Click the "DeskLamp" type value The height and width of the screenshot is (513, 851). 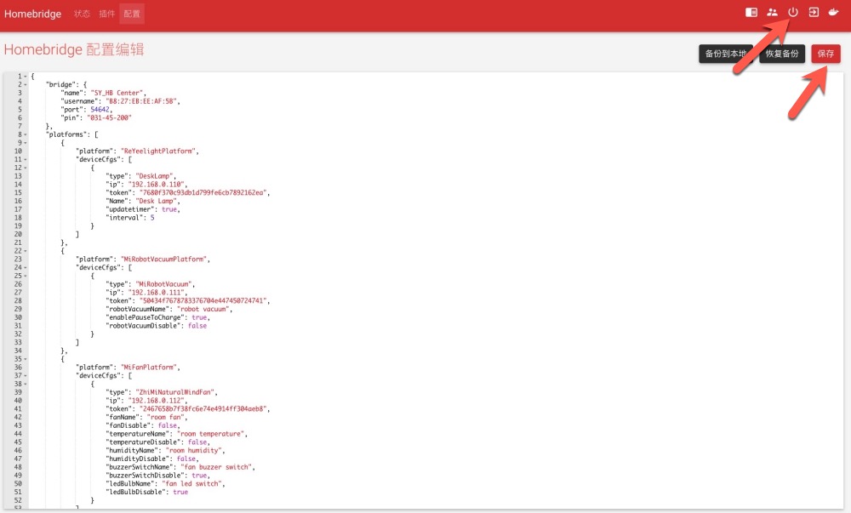[154, 176]
